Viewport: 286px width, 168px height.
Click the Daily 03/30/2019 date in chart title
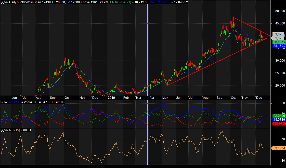[x=21, y=2]
